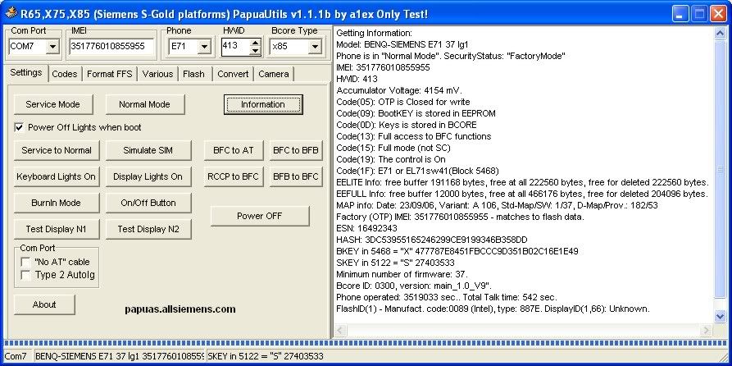The height and width of the screenshot is (366, 732).
Task: Click the PapuaUtils title bar app icon
Action: click(x=11, y=14)
